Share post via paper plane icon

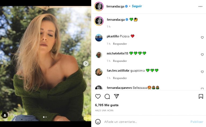(116, 96)
